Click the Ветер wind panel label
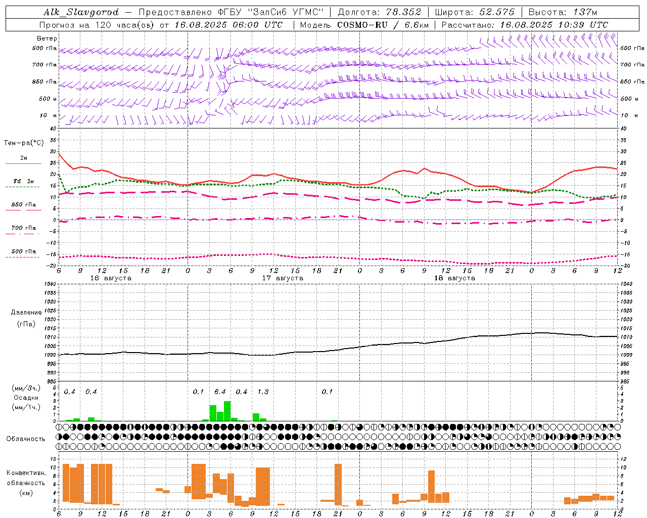 tap(47, 38)
